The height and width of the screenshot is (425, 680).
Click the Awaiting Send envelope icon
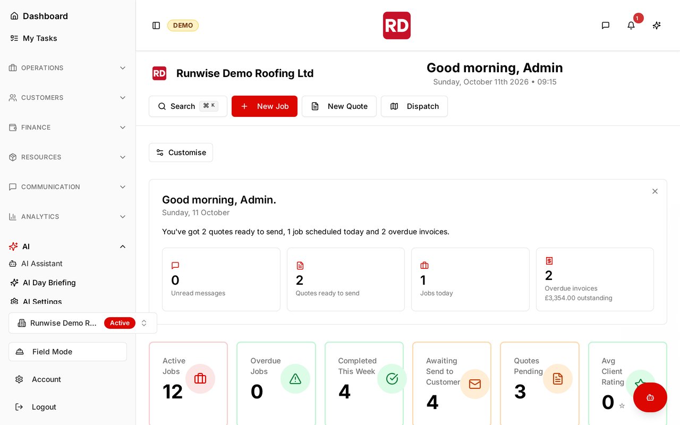(475, 384)
